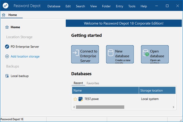Click the Add location storage link

tap(25, 56)
